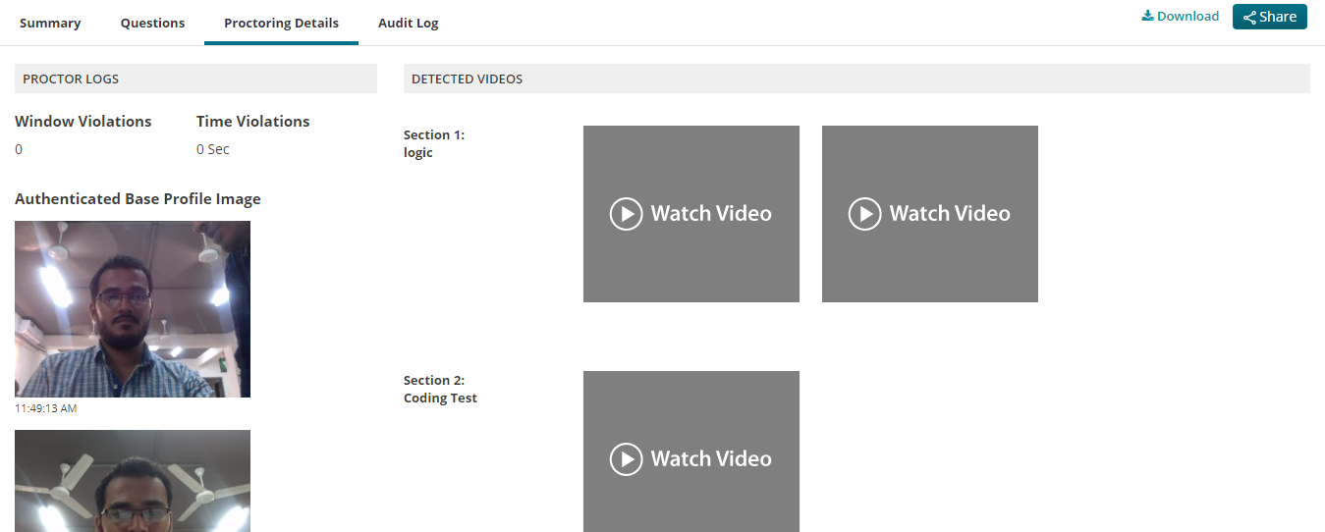1325x532 pixels.
Task: Play the Section 2 Coding Test video
Action: tap(691, 452)
